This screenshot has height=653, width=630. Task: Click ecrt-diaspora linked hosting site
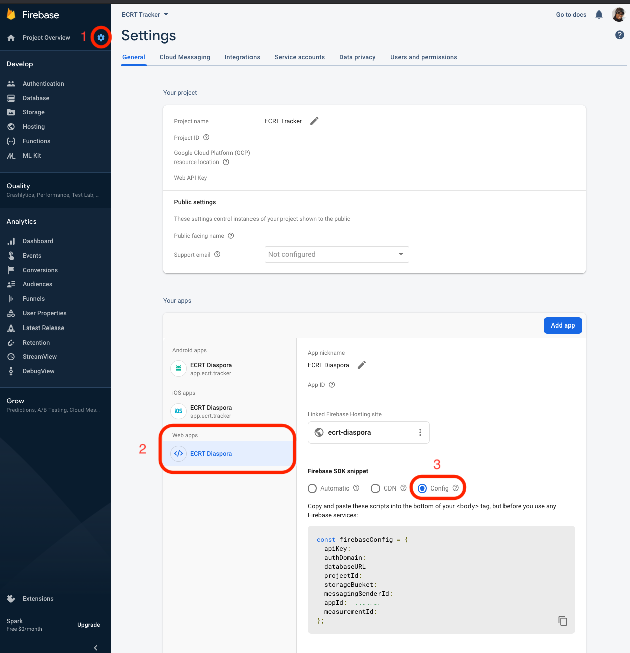(x=368, y=432)
